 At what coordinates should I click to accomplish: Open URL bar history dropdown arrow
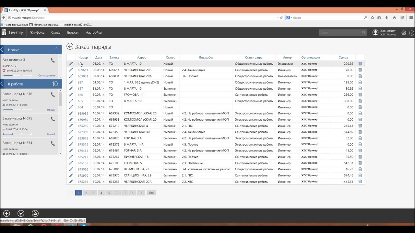(x=278, y=17)
